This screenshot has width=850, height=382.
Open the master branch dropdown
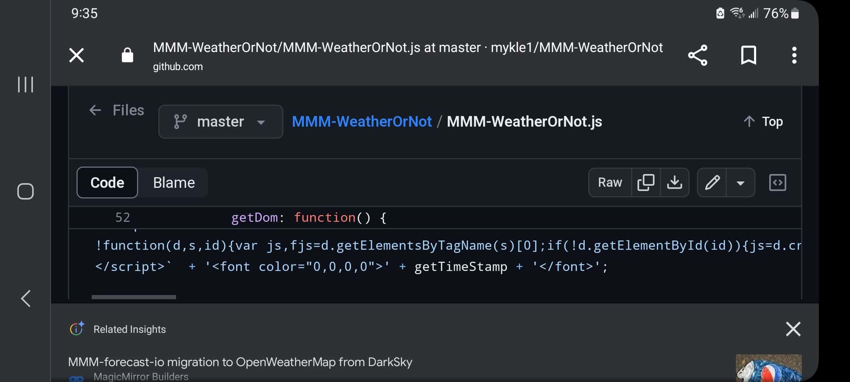pyautogui.click(x=221, y=121)
